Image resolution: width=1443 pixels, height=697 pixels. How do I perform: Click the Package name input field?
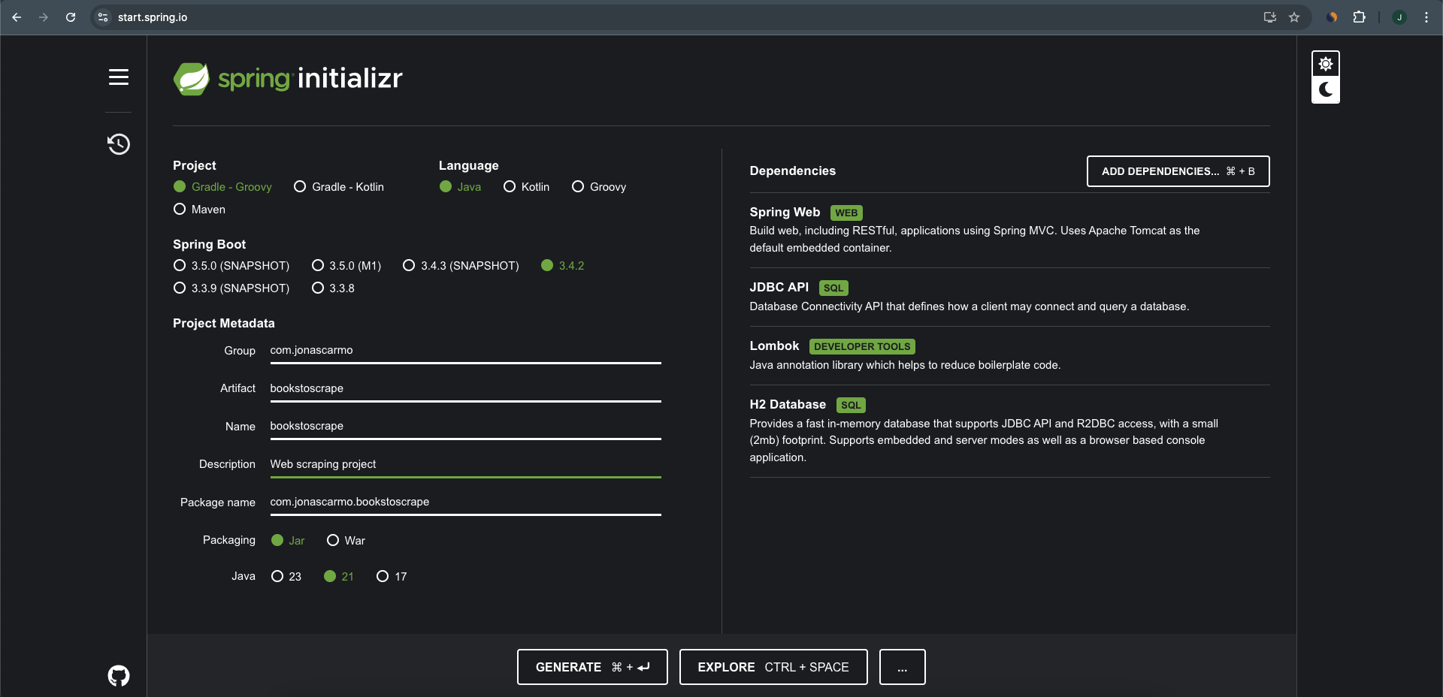(466, 502)
